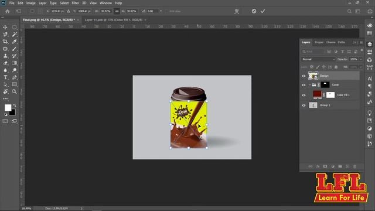Image resolution: width=375 pixels, height=211 pixels.
Task: Select the Brush tool
Action: pyautogui.click(x=14, y=49)
